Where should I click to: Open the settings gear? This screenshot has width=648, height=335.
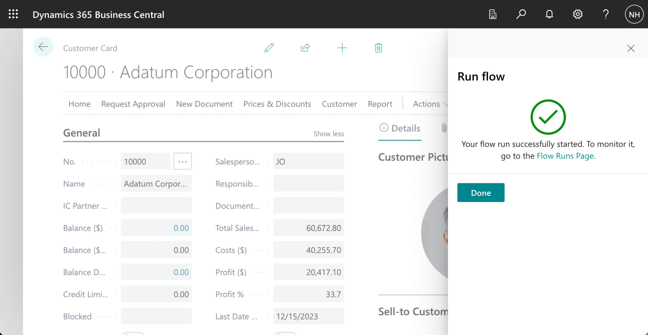577,14
